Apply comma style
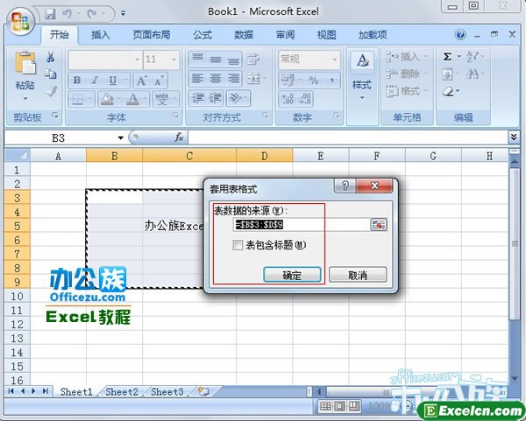This screenshot has width=526, height=421. [331, 80]
